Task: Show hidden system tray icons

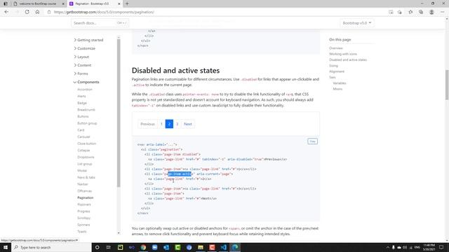Action: tap(388, 247)
